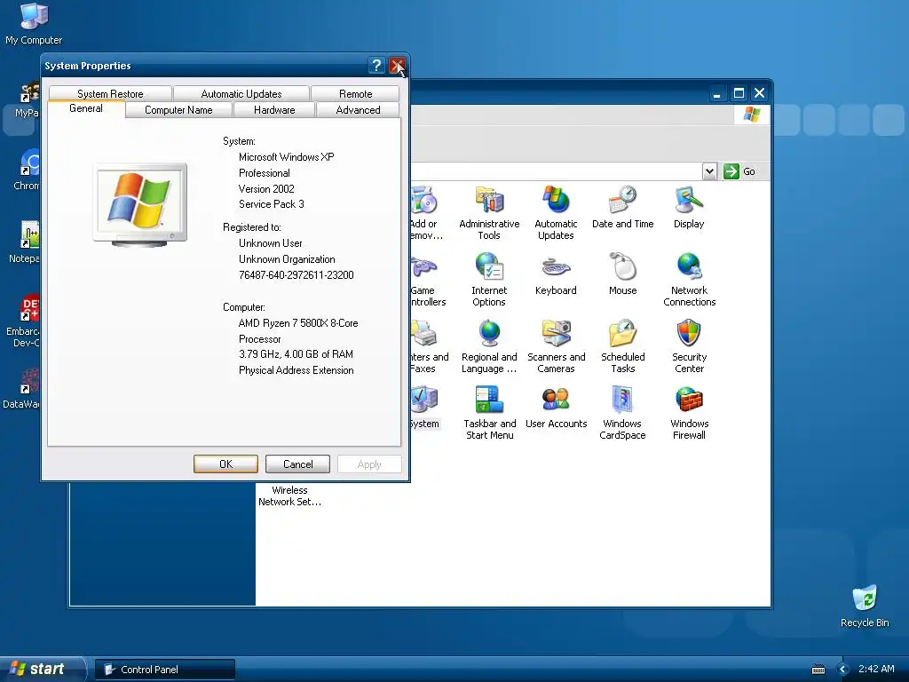Click Windows XP monitor logo image

pos(140,205)
